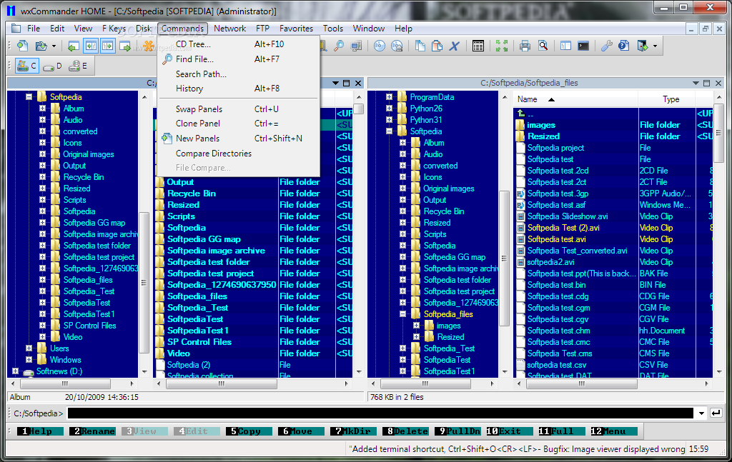Click the green fullscreen arrows icon

click(x=501, y=46)
